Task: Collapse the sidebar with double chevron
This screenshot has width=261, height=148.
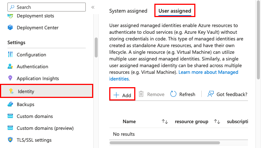Action: click(93, 7)
